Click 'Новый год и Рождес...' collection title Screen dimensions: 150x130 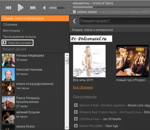pyautogui.click(x=132, y=80)
